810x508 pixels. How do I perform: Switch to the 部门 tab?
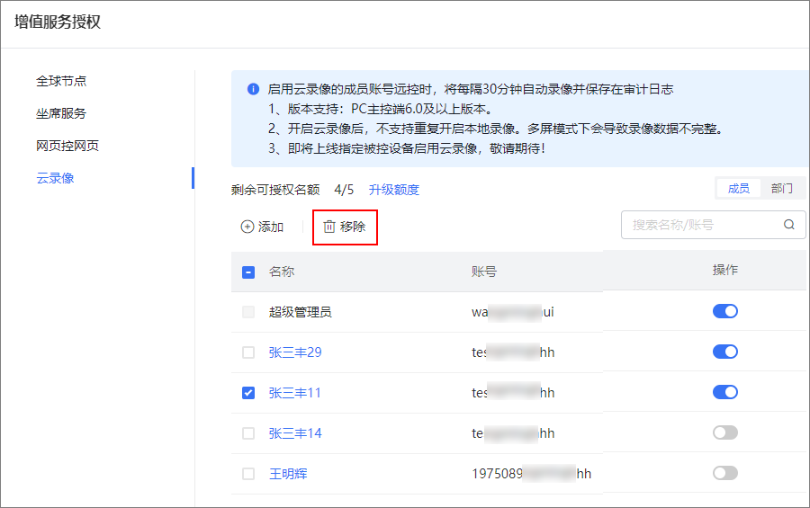click(782, 189)
